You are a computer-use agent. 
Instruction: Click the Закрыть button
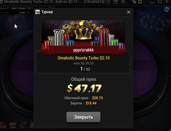pos(83,117)
